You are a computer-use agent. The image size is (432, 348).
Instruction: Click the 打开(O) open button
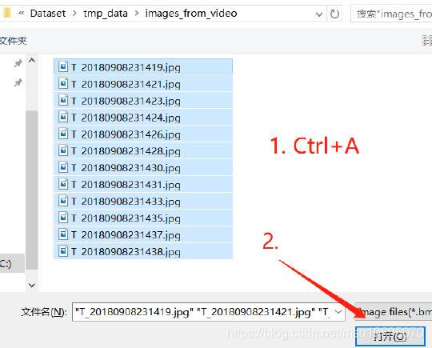coord(390,336)
